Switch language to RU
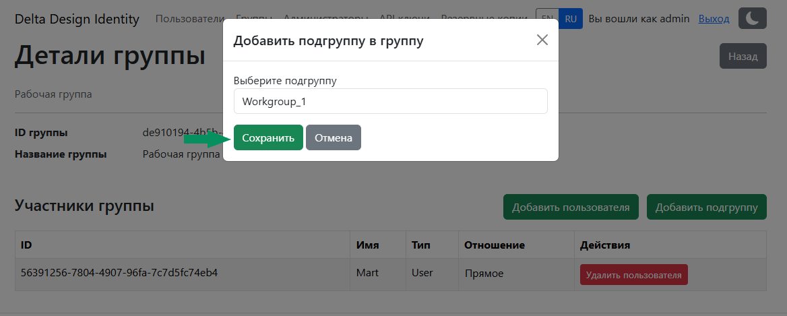This screenshot has height=316, width=787. (x=571, y=19)
